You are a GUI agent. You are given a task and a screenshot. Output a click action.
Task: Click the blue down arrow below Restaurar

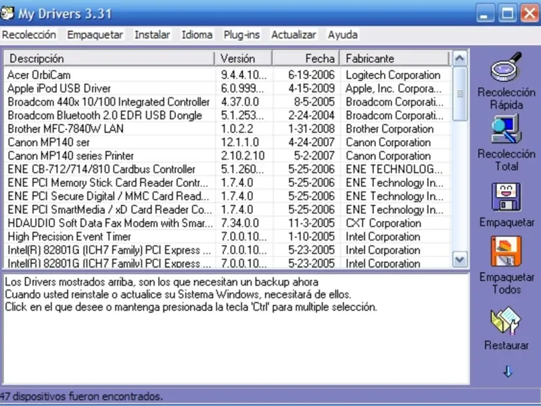(508, 371)
